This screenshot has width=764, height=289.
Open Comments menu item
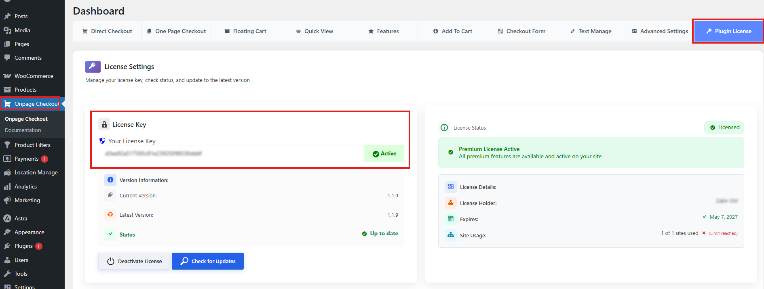click(x=32, y=58)
